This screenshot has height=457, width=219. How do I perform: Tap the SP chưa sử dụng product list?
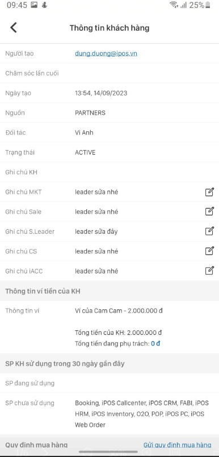142,414
